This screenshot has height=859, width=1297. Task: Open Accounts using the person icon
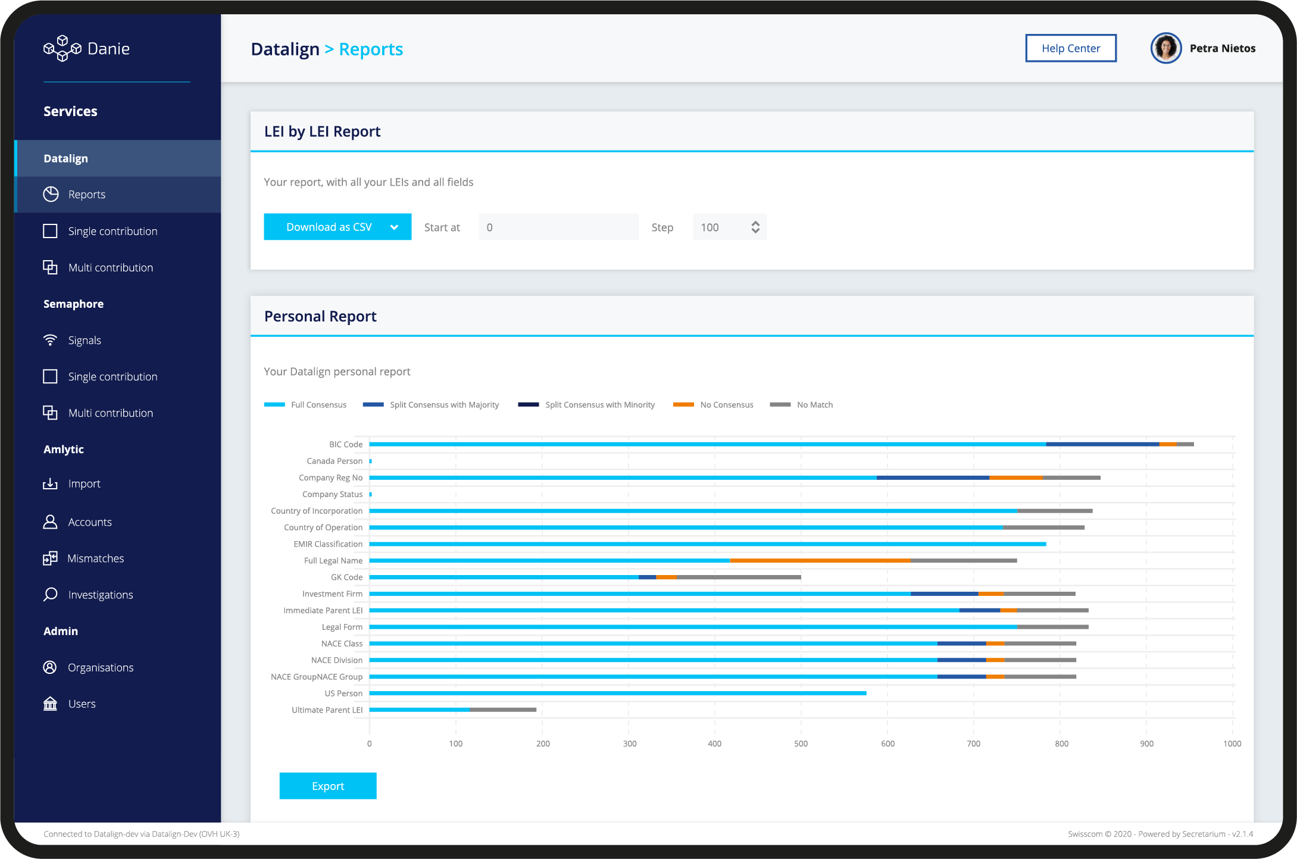point(51,521)
